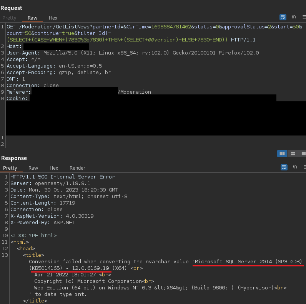
Task: Toggle word wrap icon in Response panel
Action: pos(284,167)
